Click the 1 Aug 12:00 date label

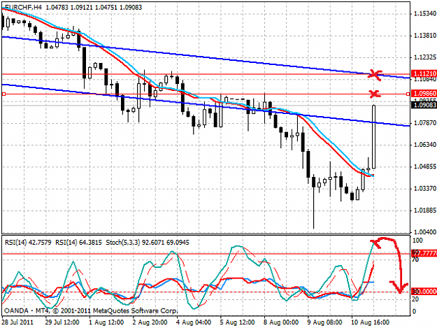(x=106, y=322)
